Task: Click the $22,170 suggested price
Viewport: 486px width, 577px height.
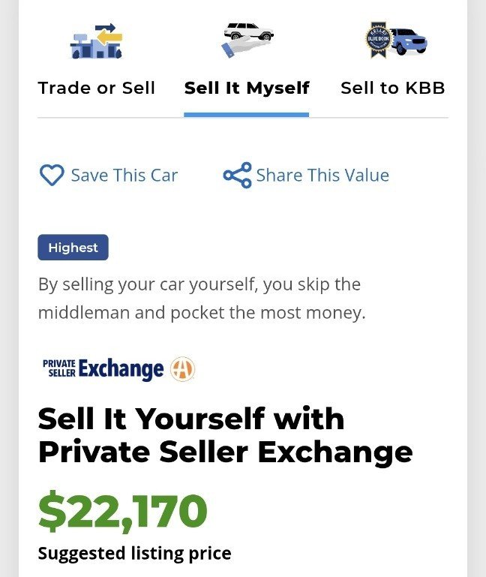Action: [x=123, y=512]
